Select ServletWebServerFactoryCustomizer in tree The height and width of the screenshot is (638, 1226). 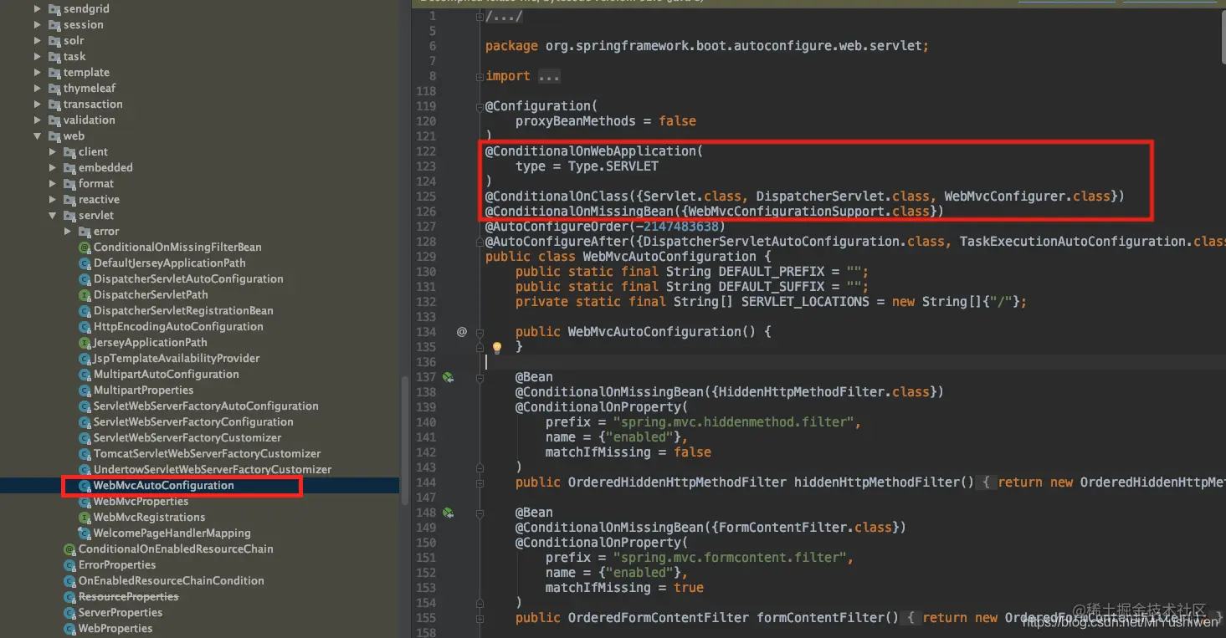[187, 438]
